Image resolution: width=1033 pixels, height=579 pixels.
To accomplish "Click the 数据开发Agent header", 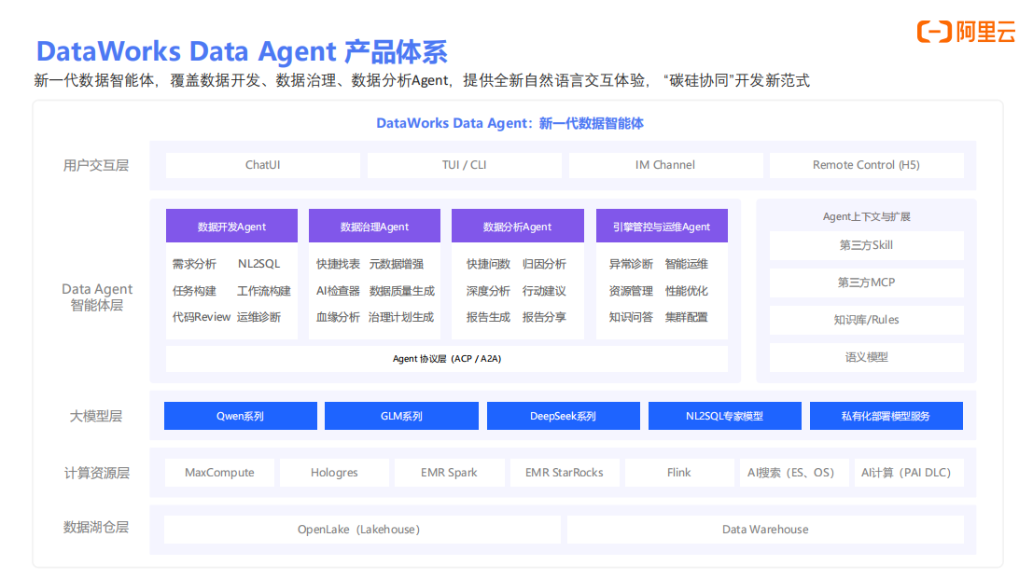I will (x=232, y=227).
